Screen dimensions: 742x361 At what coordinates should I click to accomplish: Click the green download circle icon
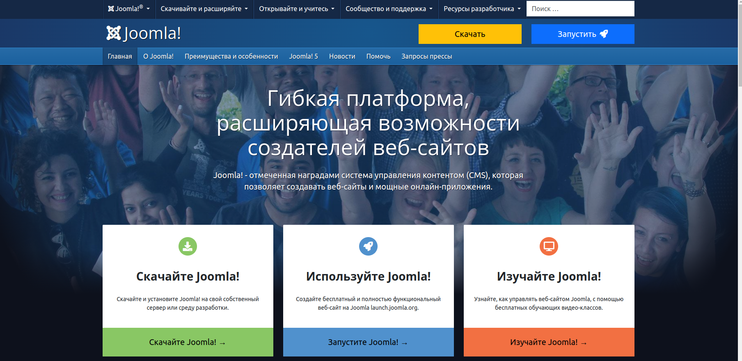(188, 246)
